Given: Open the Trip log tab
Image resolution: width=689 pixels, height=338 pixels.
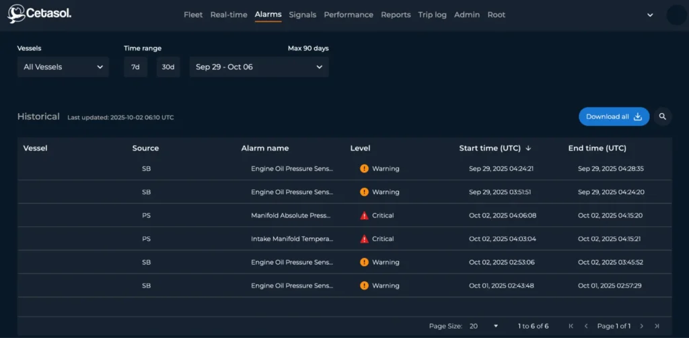Looking at the screenshot, I should point(432,15).
